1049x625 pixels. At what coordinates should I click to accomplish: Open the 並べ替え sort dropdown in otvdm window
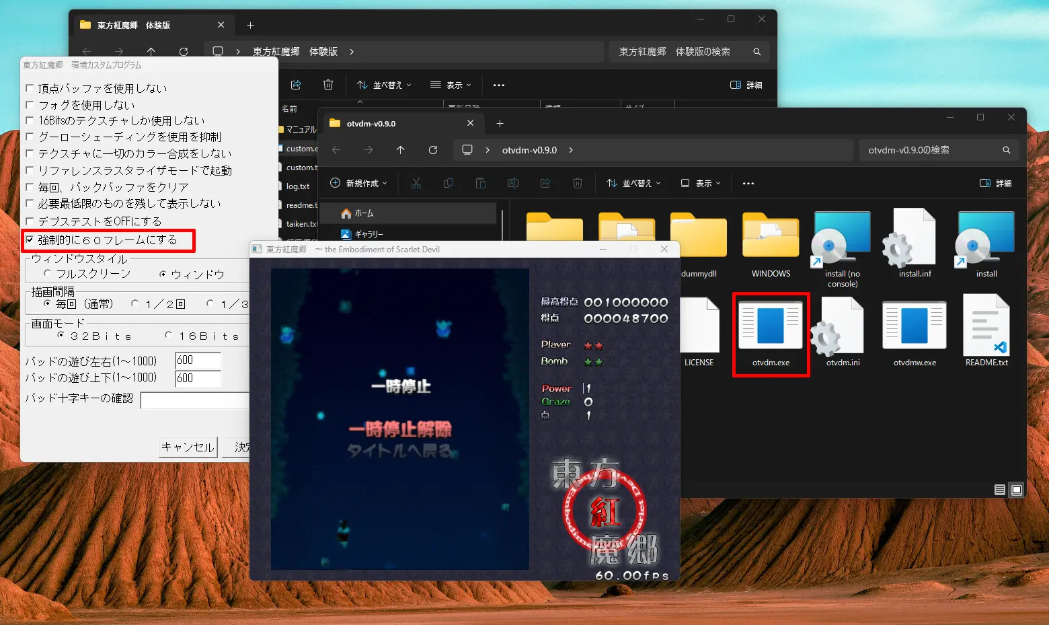pos(633,183)
